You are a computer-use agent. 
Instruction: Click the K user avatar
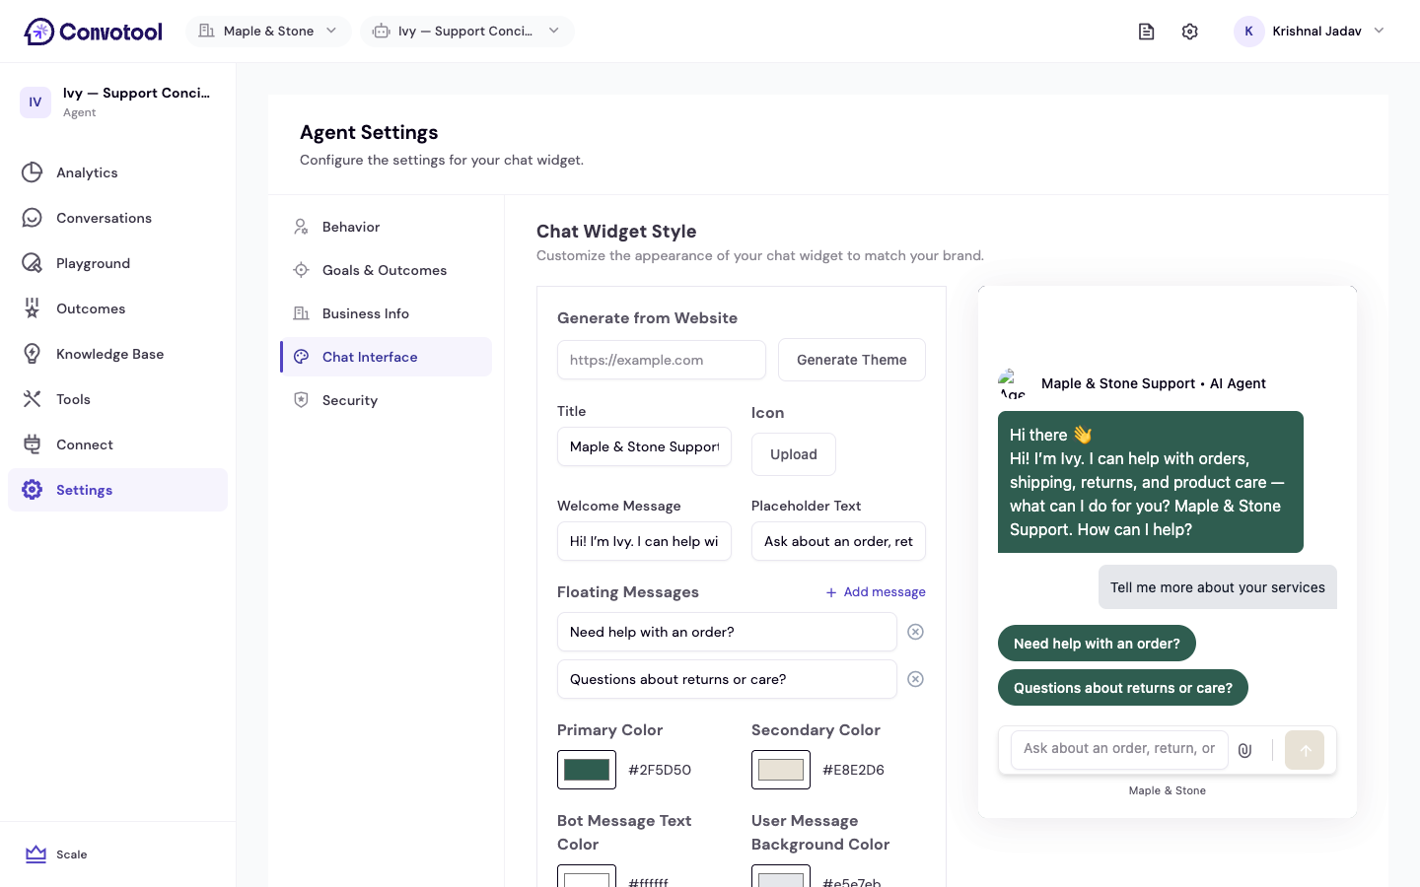click(x=1248, y=32)
